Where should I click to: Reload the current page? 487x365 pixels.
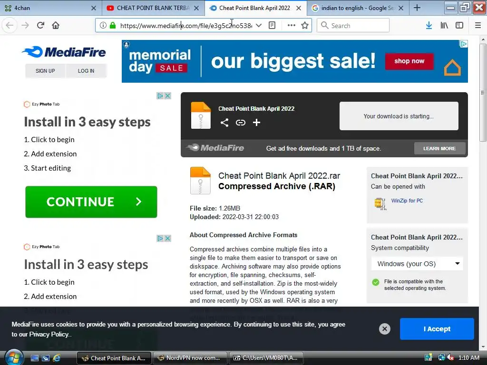click(x=40, y=25)
